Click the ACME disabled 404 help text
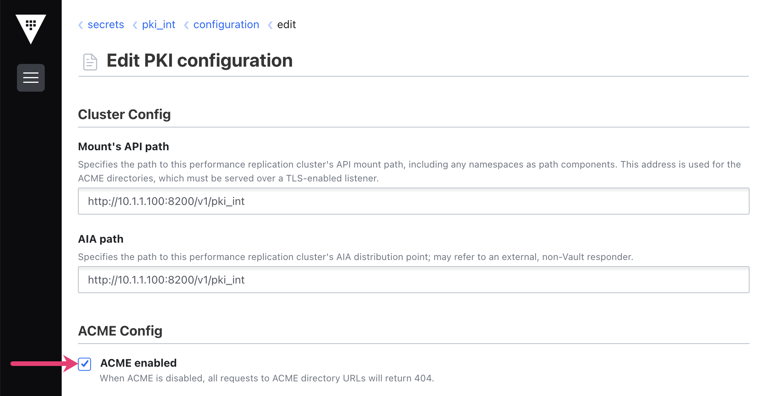 pos(267,378)
